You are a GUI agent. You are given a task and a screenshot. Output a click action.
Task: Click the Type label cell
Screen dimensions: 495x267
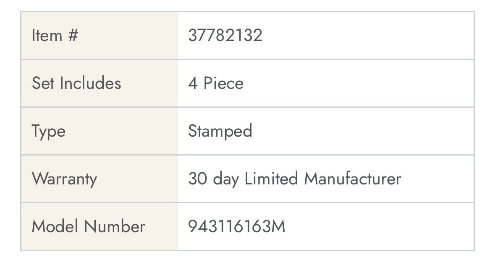(99, 131)
